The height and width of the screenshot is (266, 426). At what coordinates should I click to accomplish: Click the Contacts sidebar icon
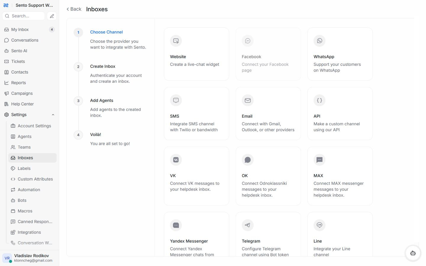[7, 72]
